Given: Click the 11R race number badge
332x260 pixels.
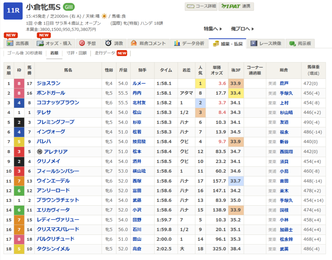Looking at the screenshot, I should pyautogui.click(x=13, y=10).
